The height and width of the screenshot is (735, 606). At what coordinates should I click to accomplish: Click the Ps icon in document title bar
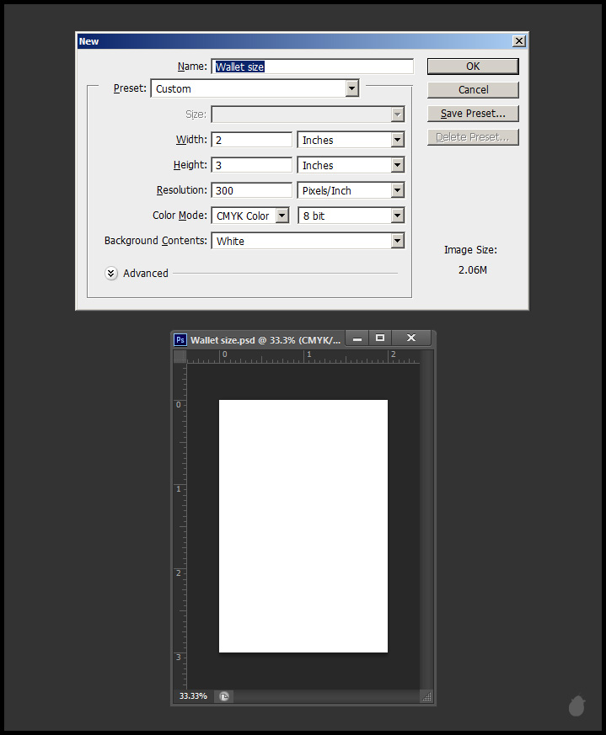click(x=180, y=339)
